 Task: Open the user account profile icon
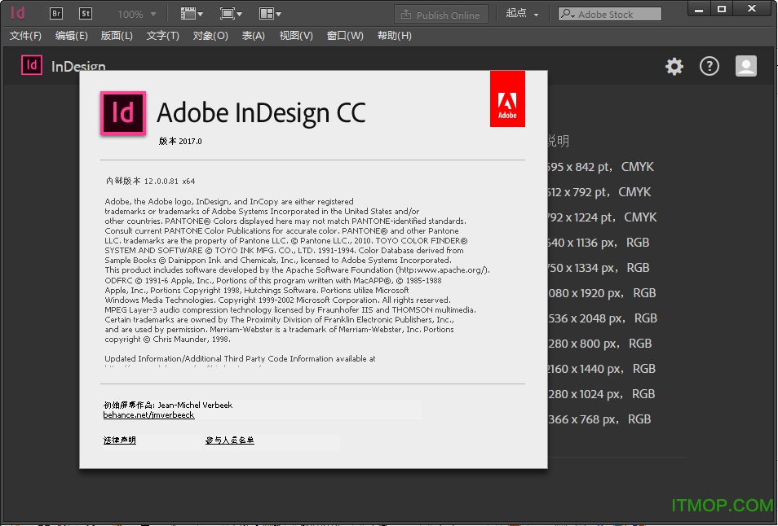pyautogui.click(x=745, y=66)
